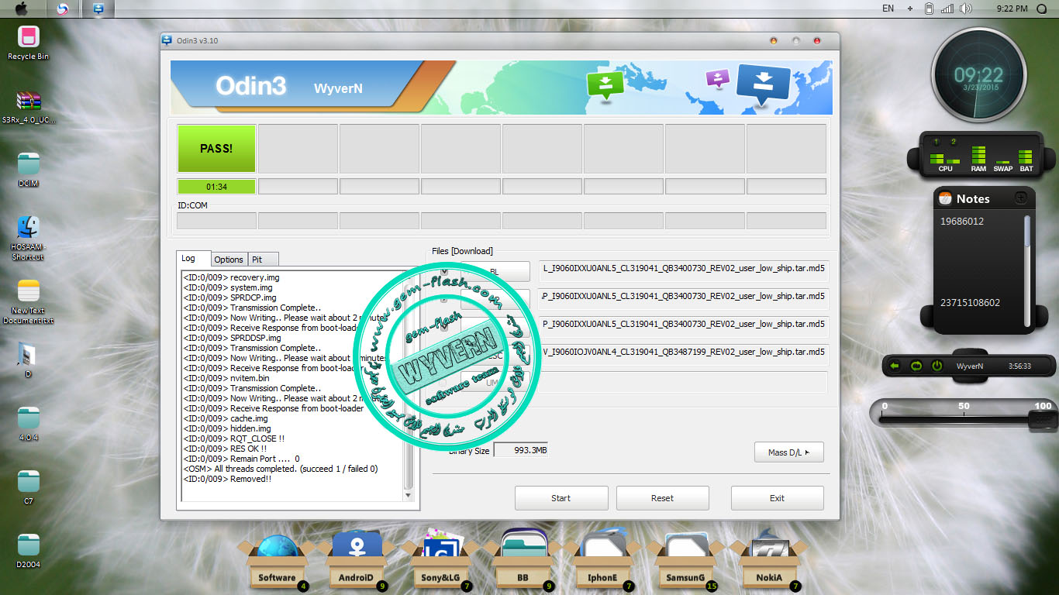Click the log line "Removed!!"

click(x=227, y=479)
